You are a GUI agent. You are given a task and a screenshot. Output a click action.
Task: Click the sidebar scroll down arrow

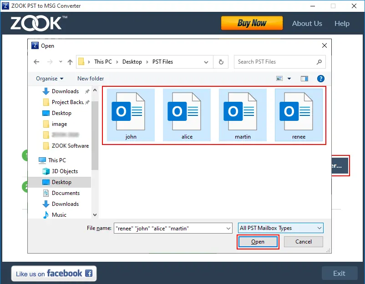[x=95, y=215]
